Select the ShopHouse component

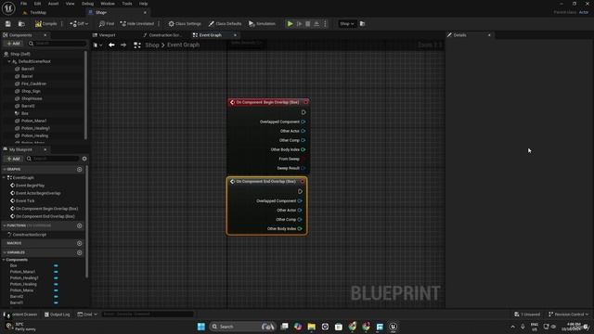pos(32,98)
